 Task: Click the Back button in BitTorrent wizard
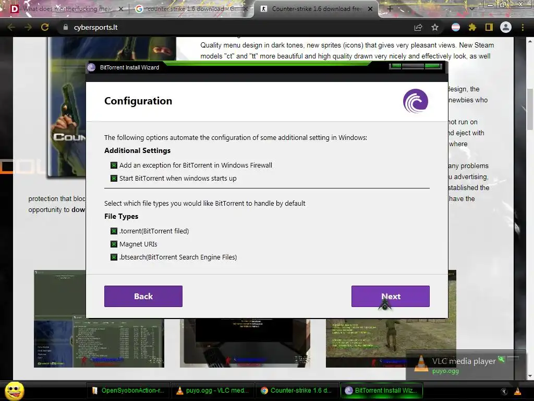(x=143, y=296)
